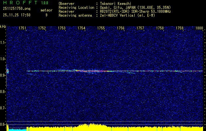This screenshot has width=206, height=131.
Task: Click the 1.1 kHz frequency tick label
Action: (3, 42)
